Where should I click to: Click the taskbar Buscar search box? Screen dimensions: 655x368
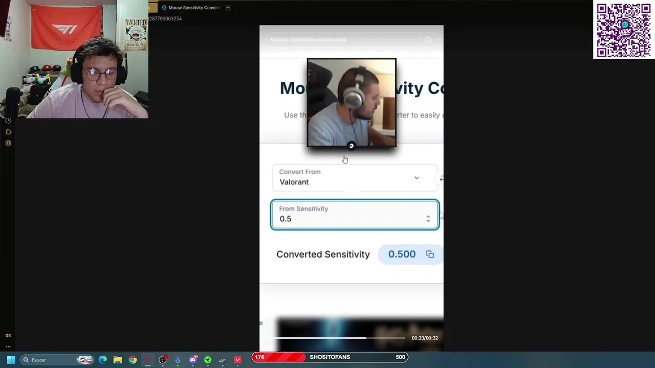[x=57, y=360]
